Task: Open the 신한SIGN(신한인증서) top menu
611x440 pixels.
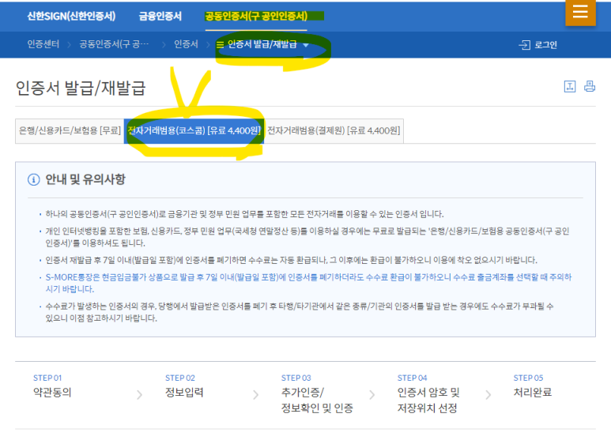Action: pos(71,16)
